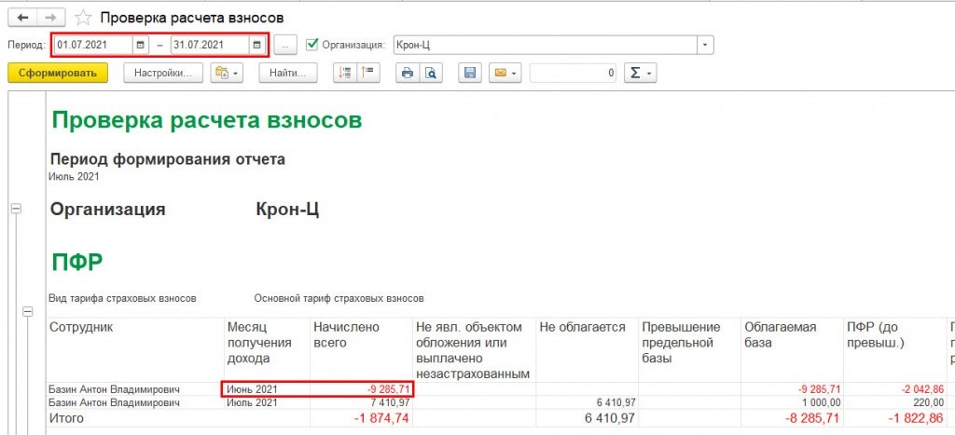Screen dimensions: 955x435
Task: Open the report variants dropdown
Action: [x=227, y=73]
